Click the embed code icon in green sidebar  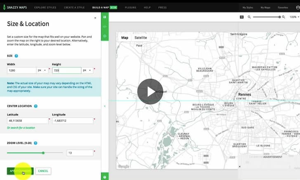coord(105,26)
